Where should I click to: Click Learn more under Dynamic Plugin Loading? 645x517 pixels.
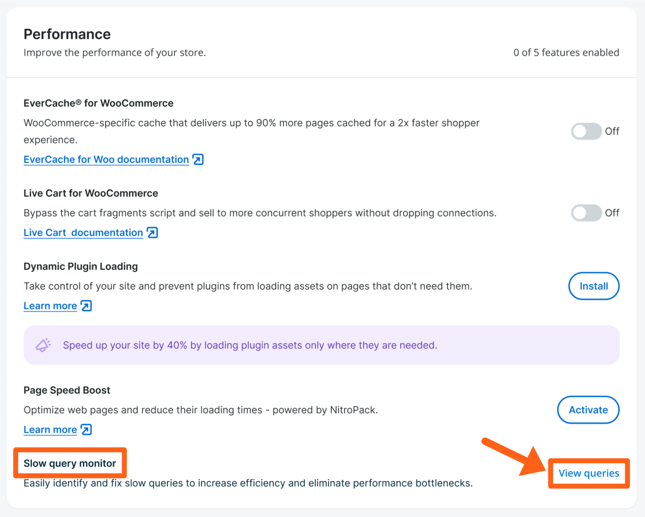pyautogui.click(x=50, y=306)
